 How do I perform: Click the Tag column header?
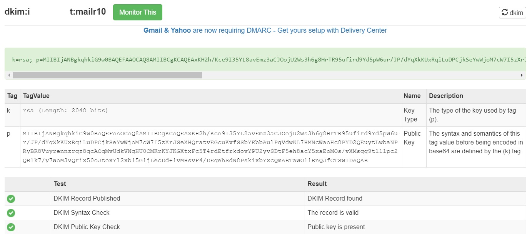[12, 96]
